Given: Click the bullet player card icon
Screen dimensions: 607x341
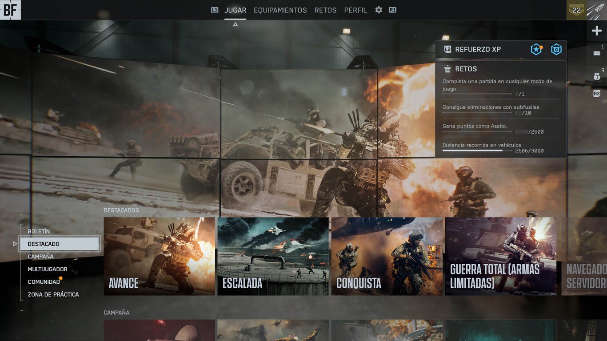Looking at the screenshot, I should (x=596, y=10).
